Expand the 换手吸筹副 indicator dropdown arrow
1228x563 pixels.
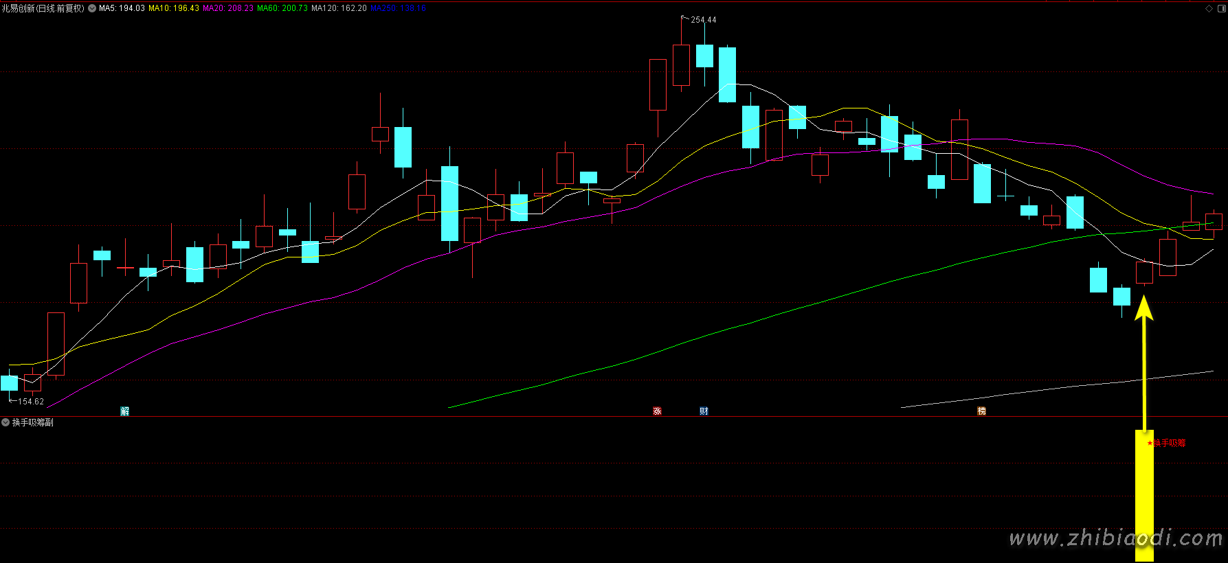[5, 422]
